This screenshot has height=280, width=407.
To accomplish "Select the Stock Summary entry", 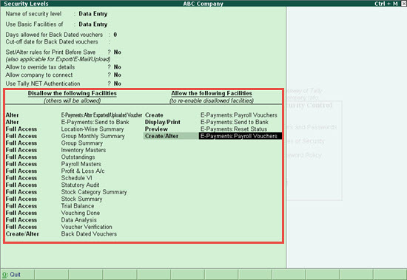I will coord(81,199).
